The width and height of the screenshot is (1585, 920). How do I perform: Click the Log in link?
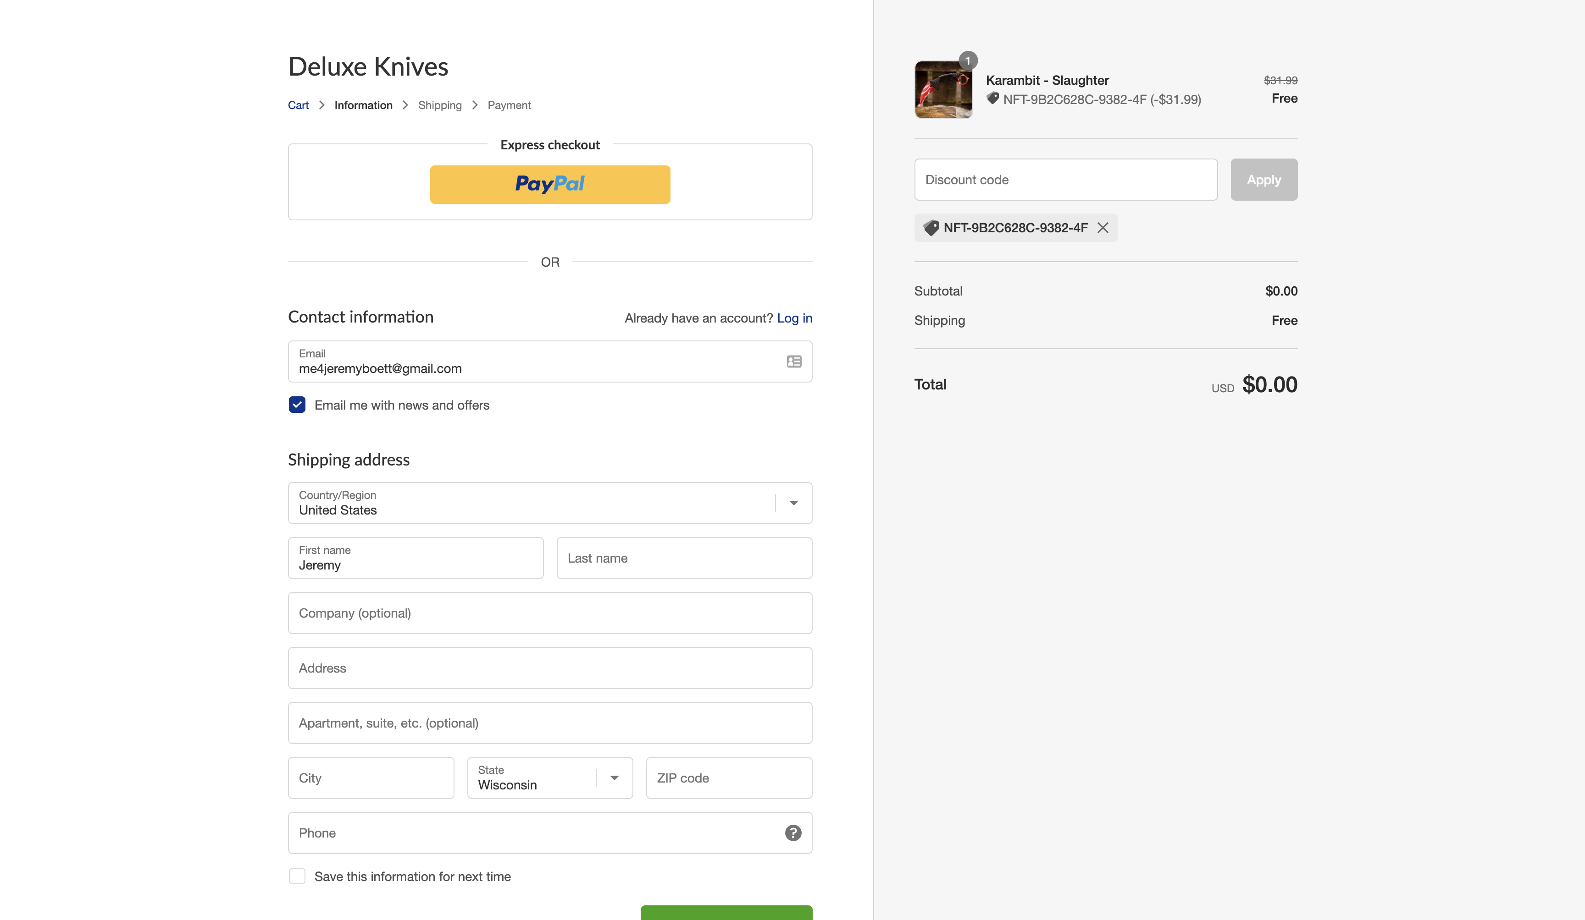point(794,318)
